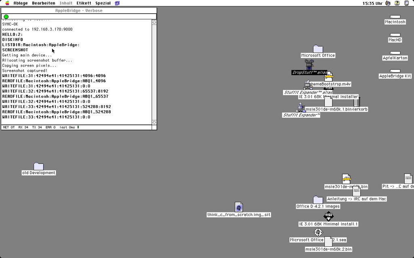Image resolution: width=414 pixels, height=258 pixels.
Task: Click the LISTDIR:Macintosh:AppleBridge: log line
Action: 41,45
